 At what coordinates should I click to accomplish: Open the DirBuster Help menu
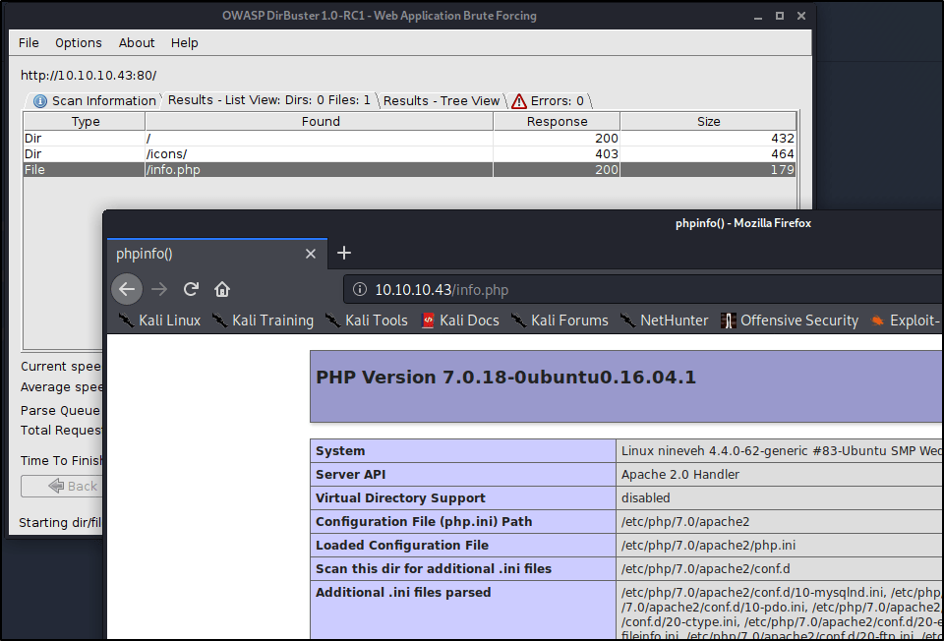[x=185, y=42]
